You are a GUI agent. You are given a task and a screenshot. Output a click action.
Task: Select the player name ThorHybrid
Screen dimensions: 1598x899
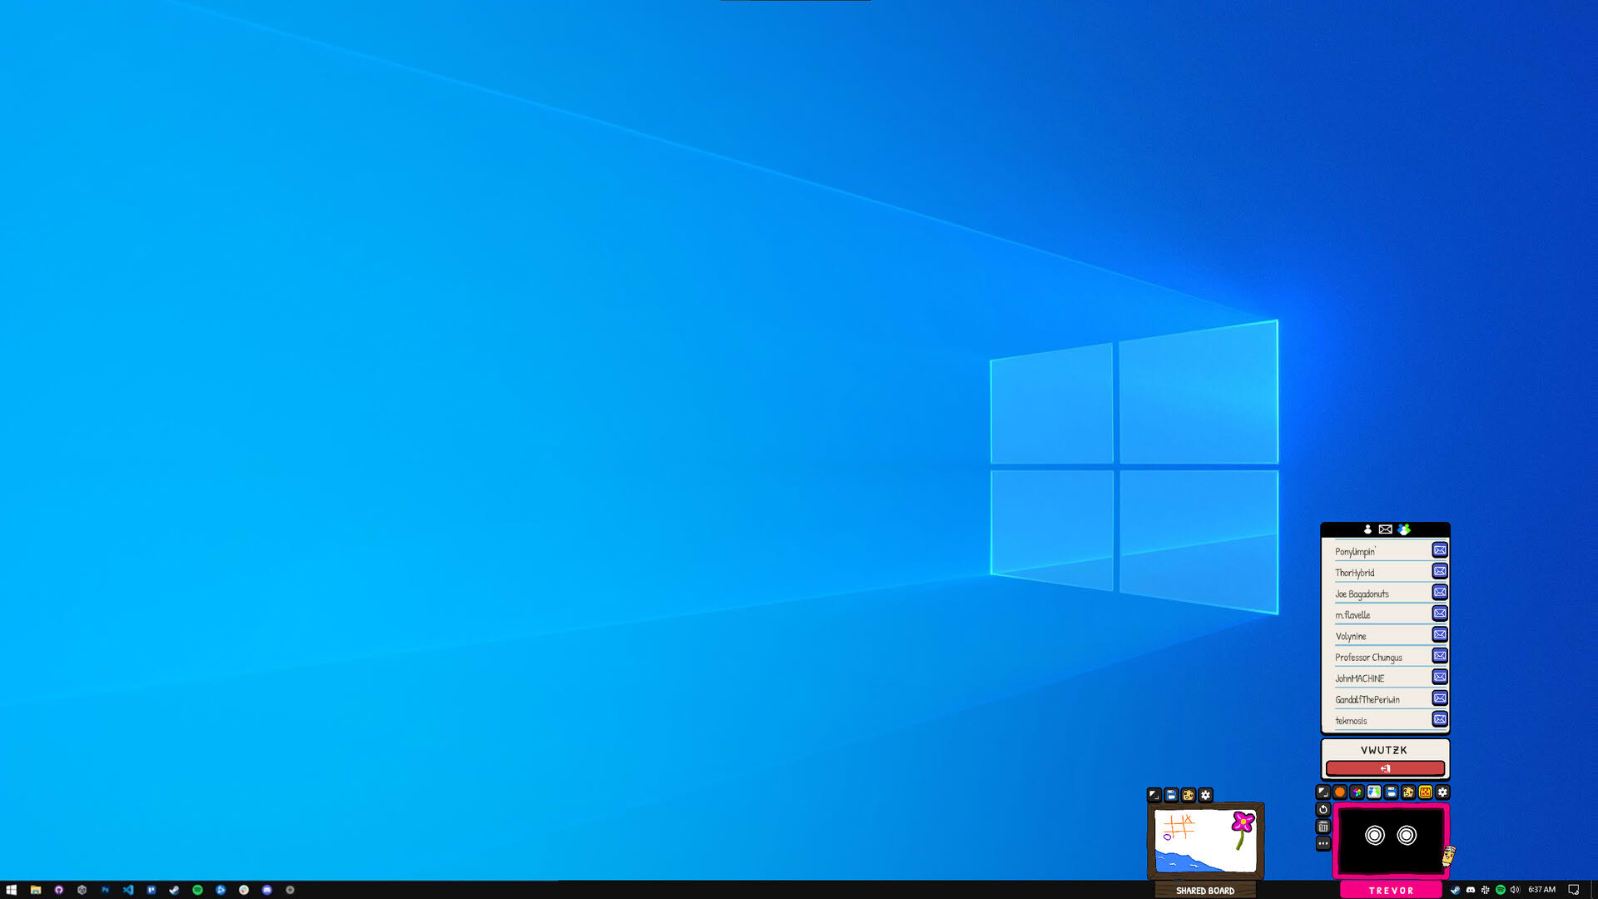point(1355,573)
